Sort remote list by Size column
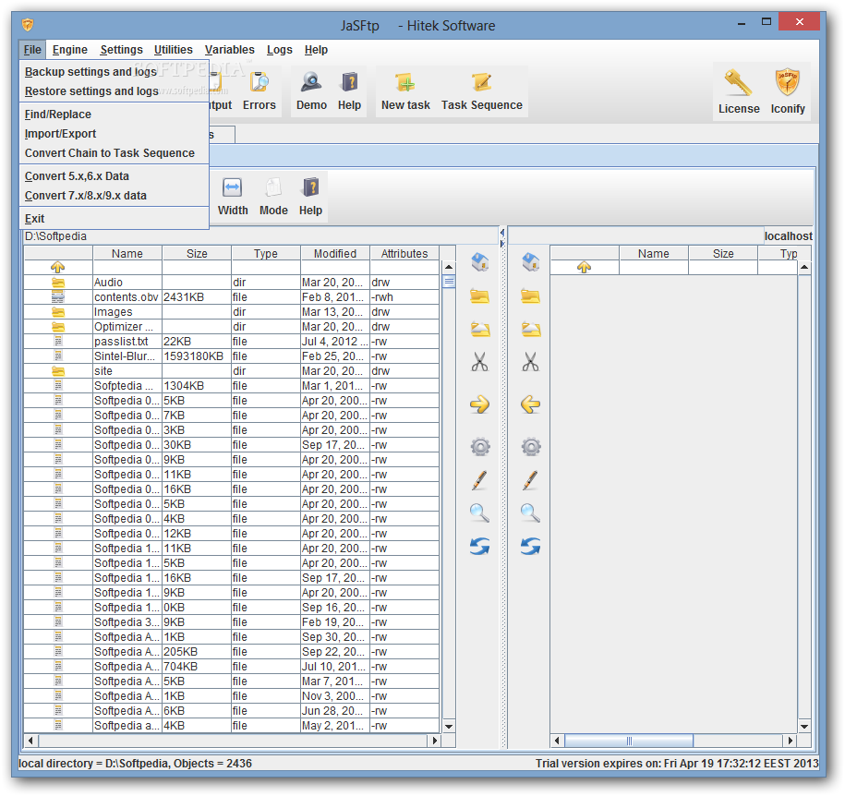Image resolution: width=845 pixels, height=796 pixels. (723, 253)
